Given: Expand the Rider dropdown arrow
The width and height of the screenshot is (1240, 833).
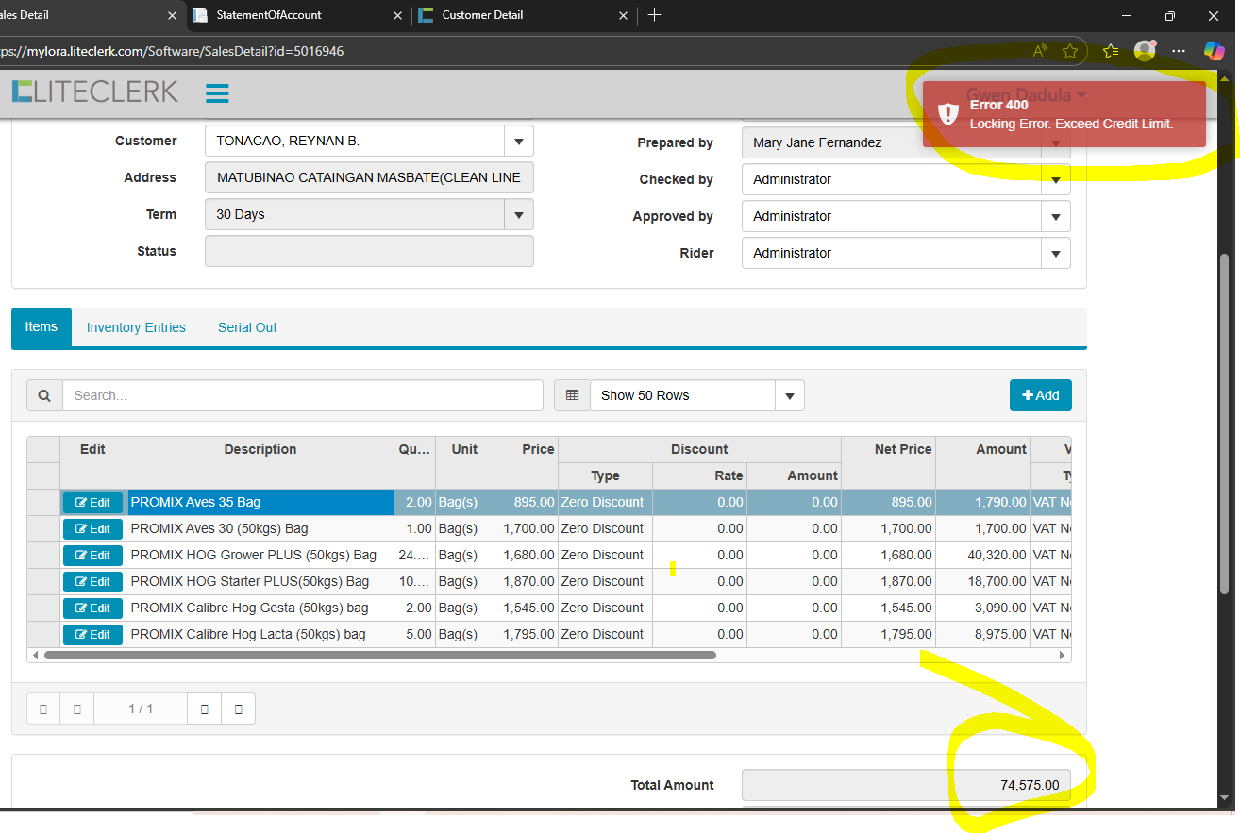Looking at the screenshot, I should pyautogui.click(x=1055, y=253).
